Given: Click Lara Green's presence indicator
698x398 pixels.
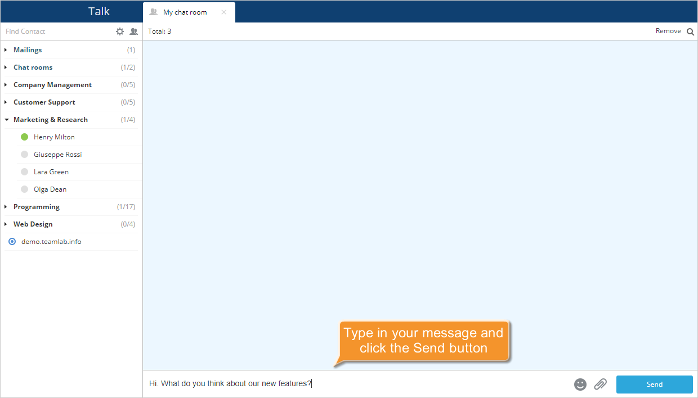Looking at the screenshot, I should [x=23, y=171].
